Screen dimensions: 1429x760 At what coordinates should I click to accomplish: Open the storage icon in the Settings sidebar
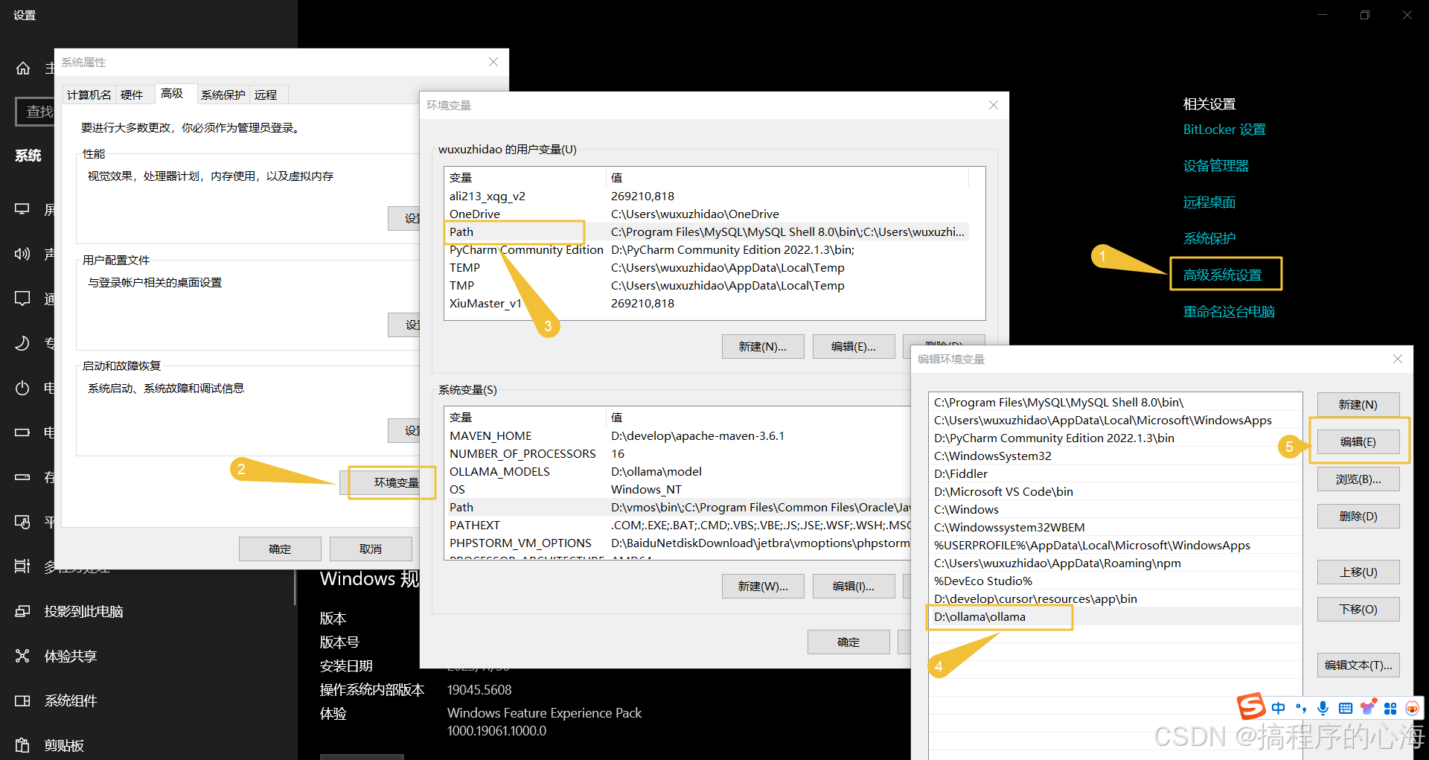click(23, 477)
